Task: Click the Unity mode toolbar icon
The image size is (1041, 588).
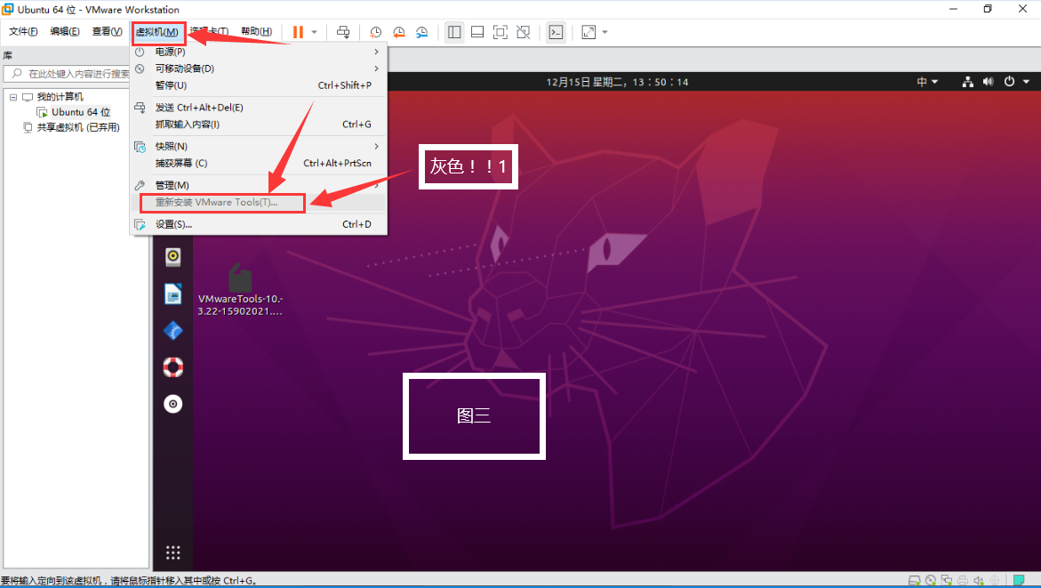Action: pos(523,32)
